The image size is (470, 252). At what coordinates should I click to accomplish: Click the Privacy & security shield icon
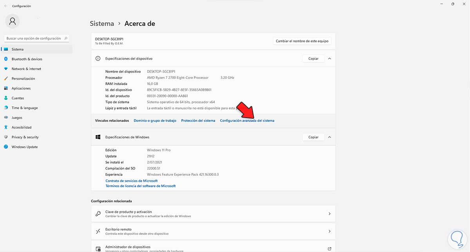tap(6, 137)
